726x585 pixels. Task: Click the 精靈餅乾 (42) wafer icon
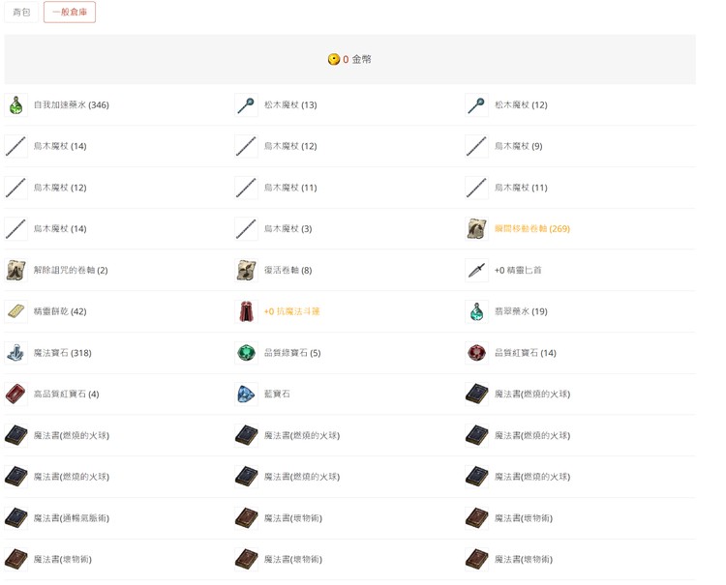click(x=16, y=312)
